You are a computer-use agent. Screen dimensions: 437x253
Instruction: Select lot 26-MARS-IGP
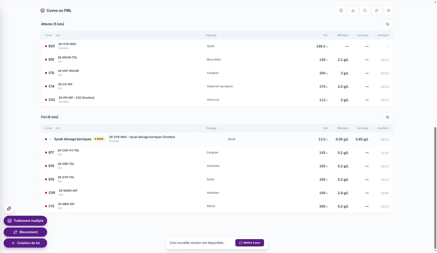click(68, 191)
